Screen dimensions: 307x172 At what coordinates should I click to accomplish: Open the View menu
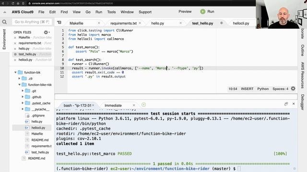point(77,12)
